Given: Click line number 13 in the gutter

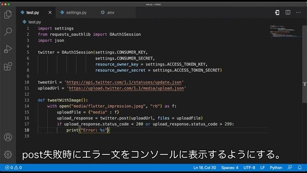Looking at the screenshot, I should point(27,100).
